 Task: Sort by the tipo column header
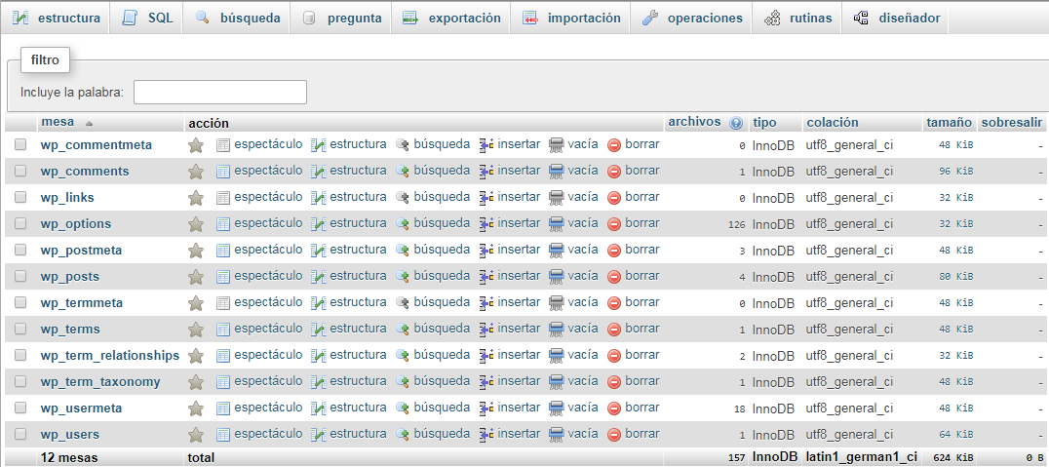click(x=764, y=123)
